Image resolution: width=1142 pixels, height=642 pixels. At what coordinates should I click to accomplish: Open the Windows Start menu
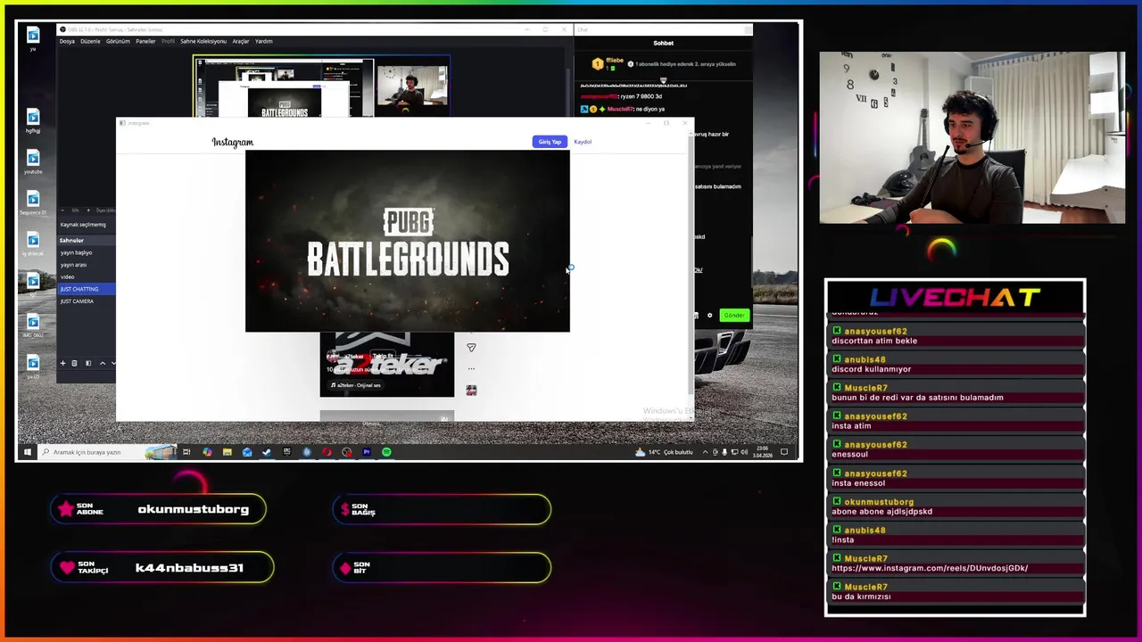pyautogui.click(x=28, y=452)
